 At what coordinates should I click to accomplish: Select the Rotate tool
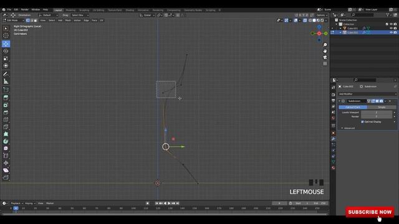coord(6,51)
